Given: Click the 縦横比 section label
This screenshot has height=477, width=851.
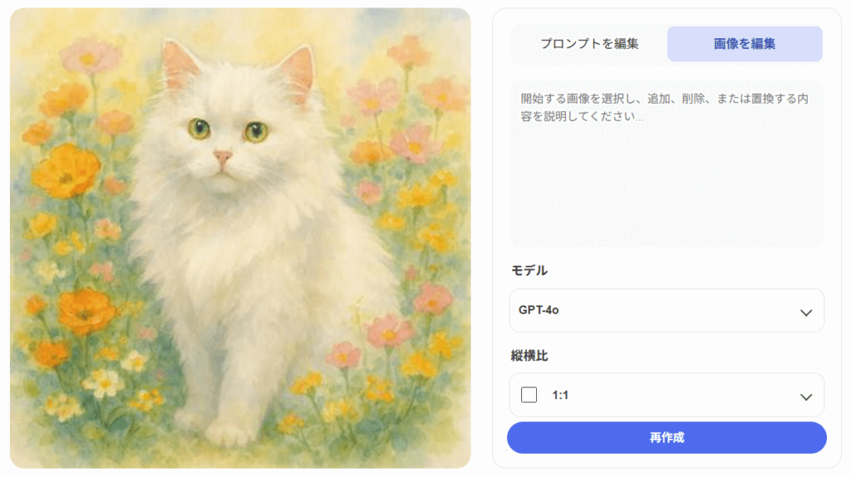Looking at the screenshot, I should [x=529, y=355].
